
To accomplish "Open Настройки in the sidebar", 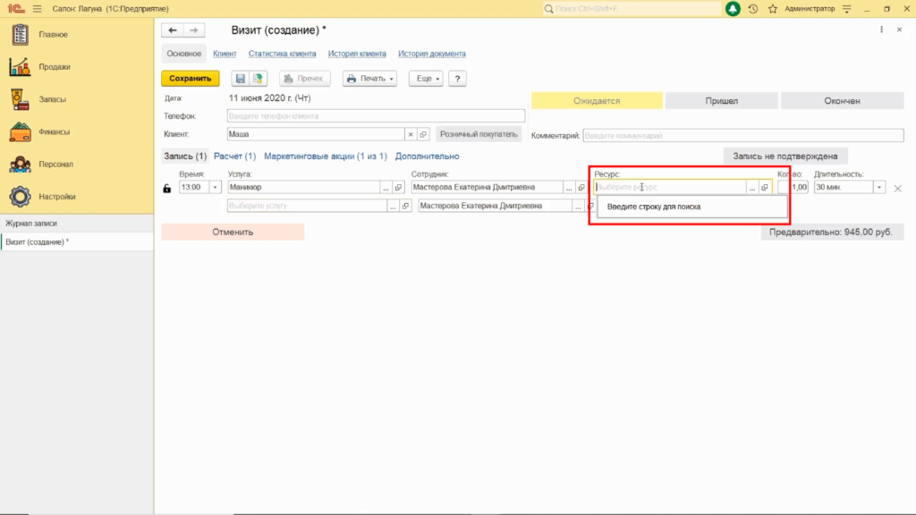I will tap(56, 197).
